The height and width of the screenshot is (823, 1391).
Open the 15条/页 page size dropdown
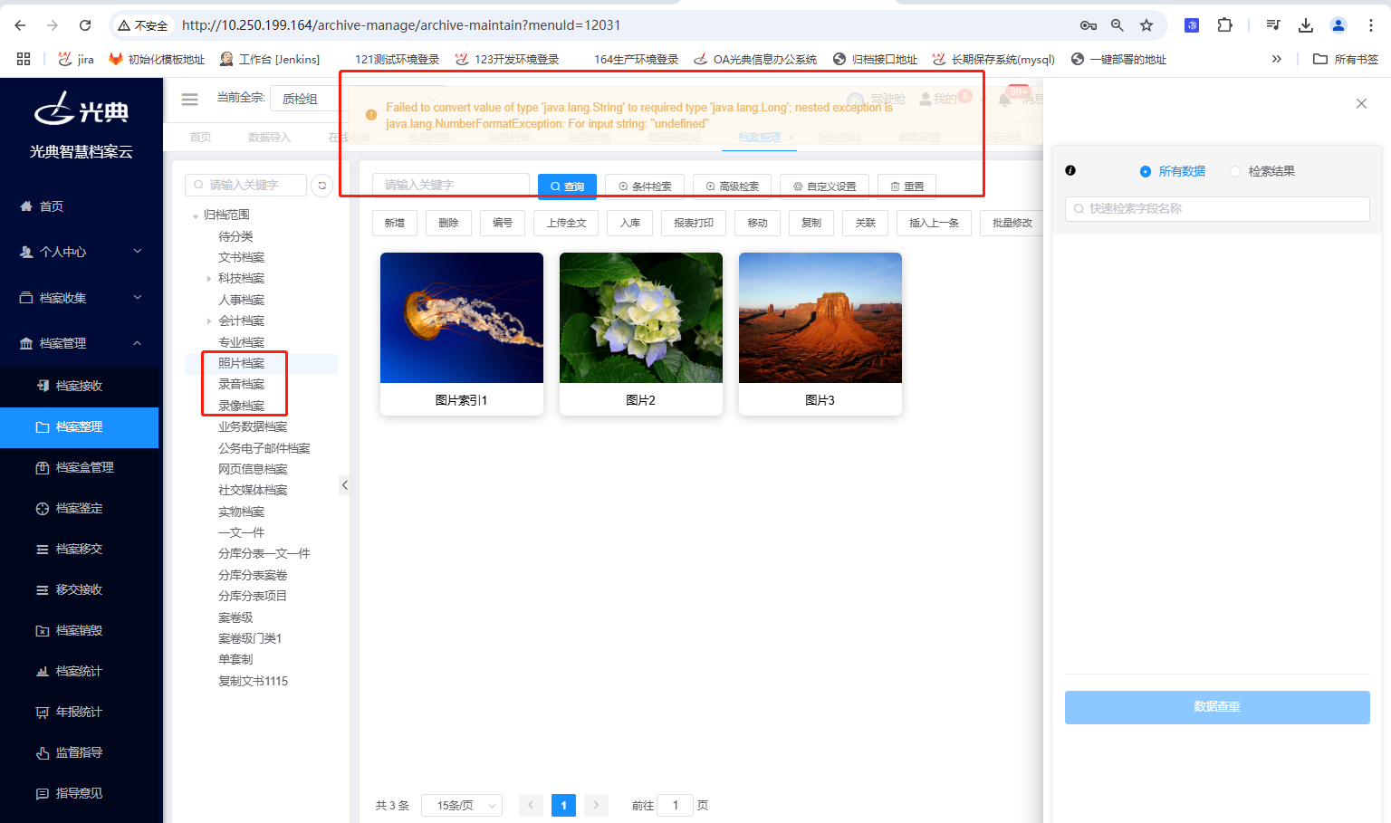coord(462,805)
